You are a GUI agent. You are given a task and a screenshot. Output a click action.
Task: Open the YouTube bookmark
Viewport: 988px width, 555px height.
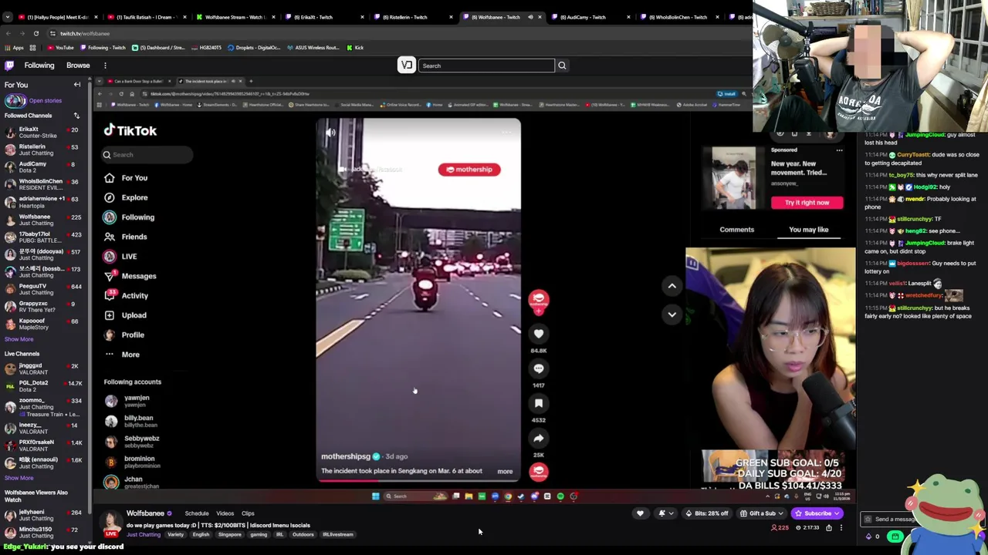tap(60, 48)
